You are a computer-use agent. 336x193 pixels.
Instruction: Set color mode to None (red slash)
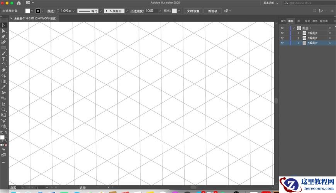(6, 145)
